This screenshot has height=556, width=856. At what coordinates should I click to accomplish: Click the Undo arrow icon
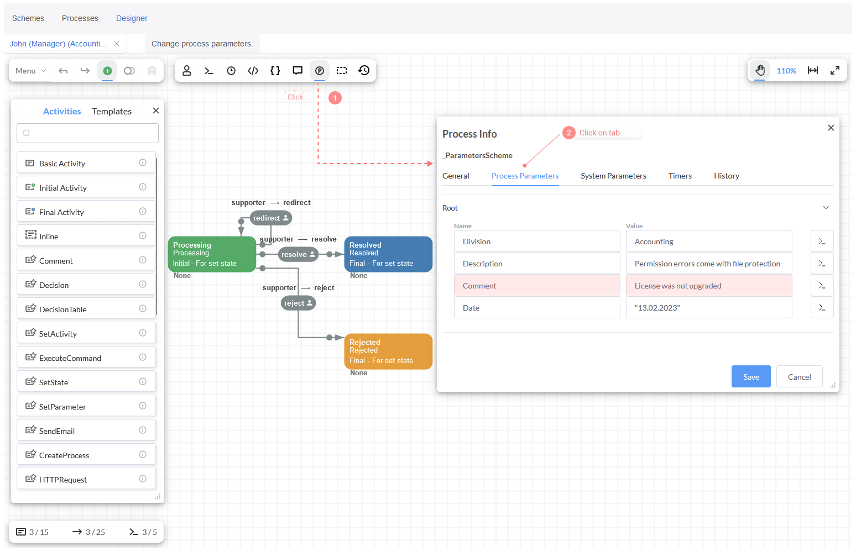(x=63, y=71)
